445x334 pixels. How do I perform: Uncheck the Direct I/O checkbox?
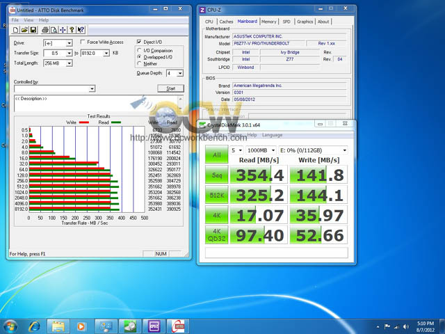click(x=139, y=42)
